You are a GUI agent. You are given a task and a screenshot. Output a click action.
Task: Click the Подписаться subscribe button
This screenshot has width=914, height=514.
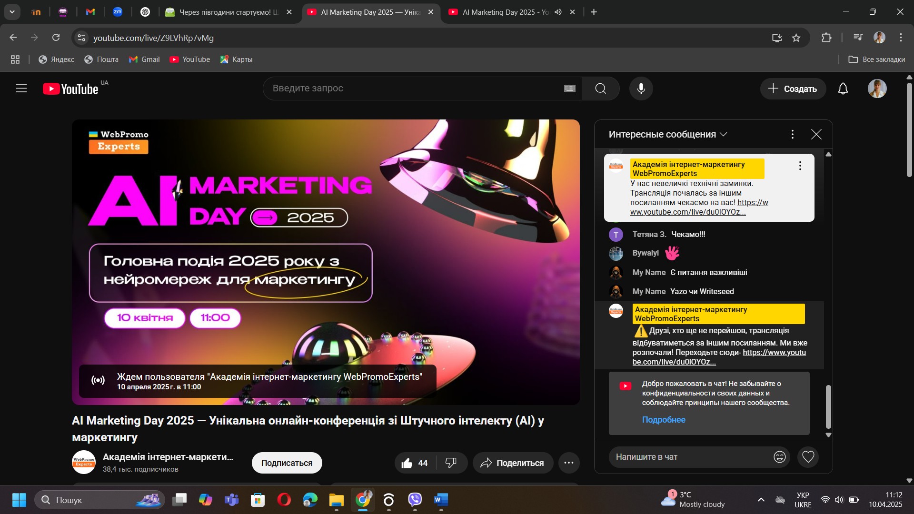click(x=287, y=463)
